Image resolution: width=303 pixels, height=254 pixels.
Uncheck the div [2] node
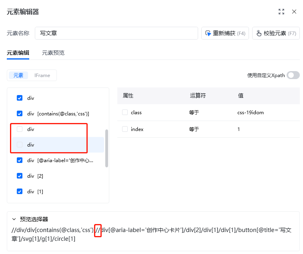point(20,176)
